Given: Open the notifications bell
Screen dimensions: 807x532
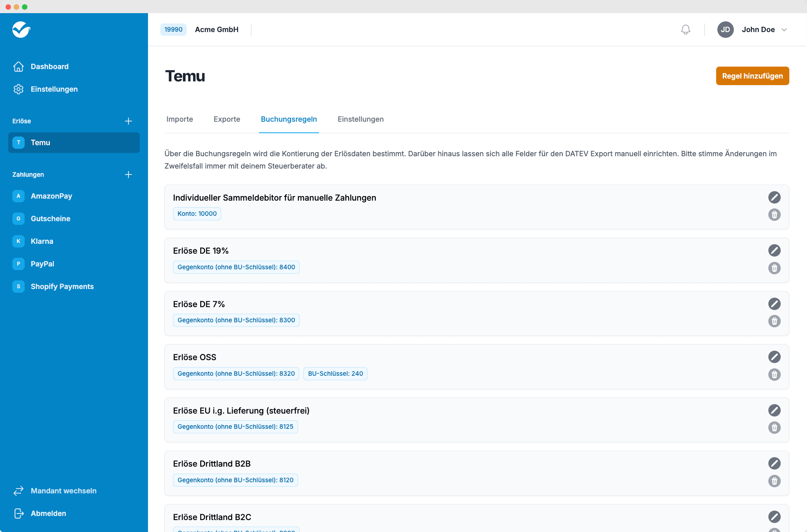Looking at the screenshot, I should (685, 30).
